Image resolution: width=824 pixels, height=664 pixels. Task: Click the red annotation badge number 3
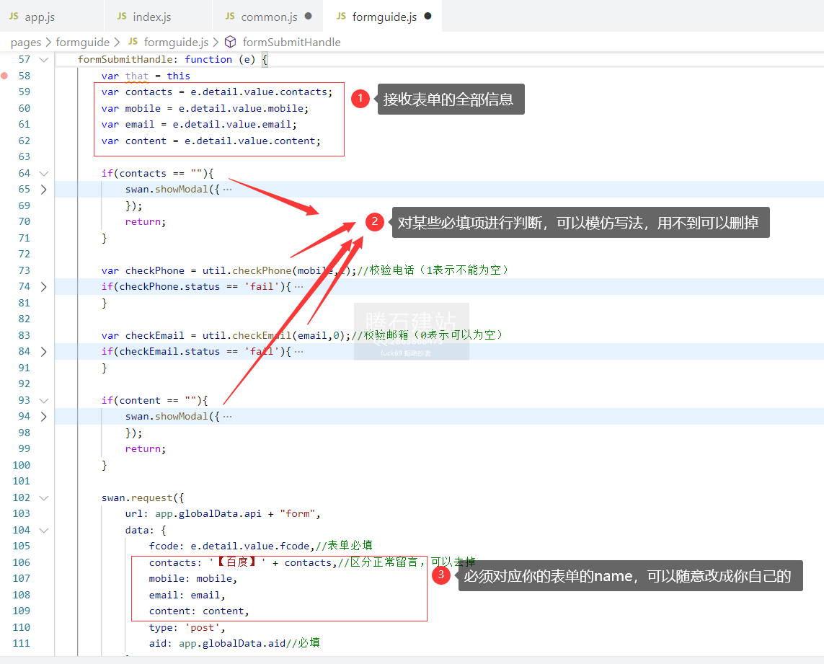pyautogui.click(x=440, y=575)
